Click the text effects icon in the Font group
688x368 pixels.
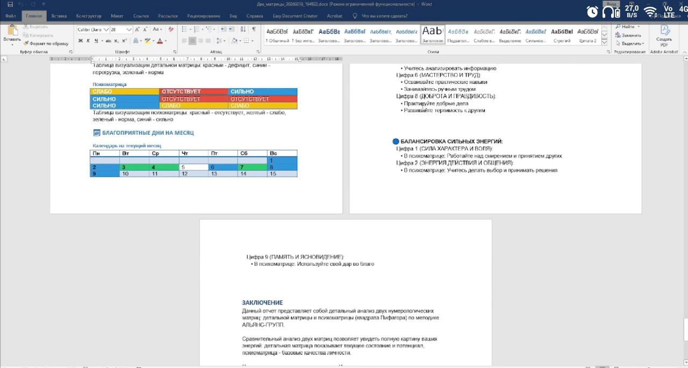coord(136,41)
